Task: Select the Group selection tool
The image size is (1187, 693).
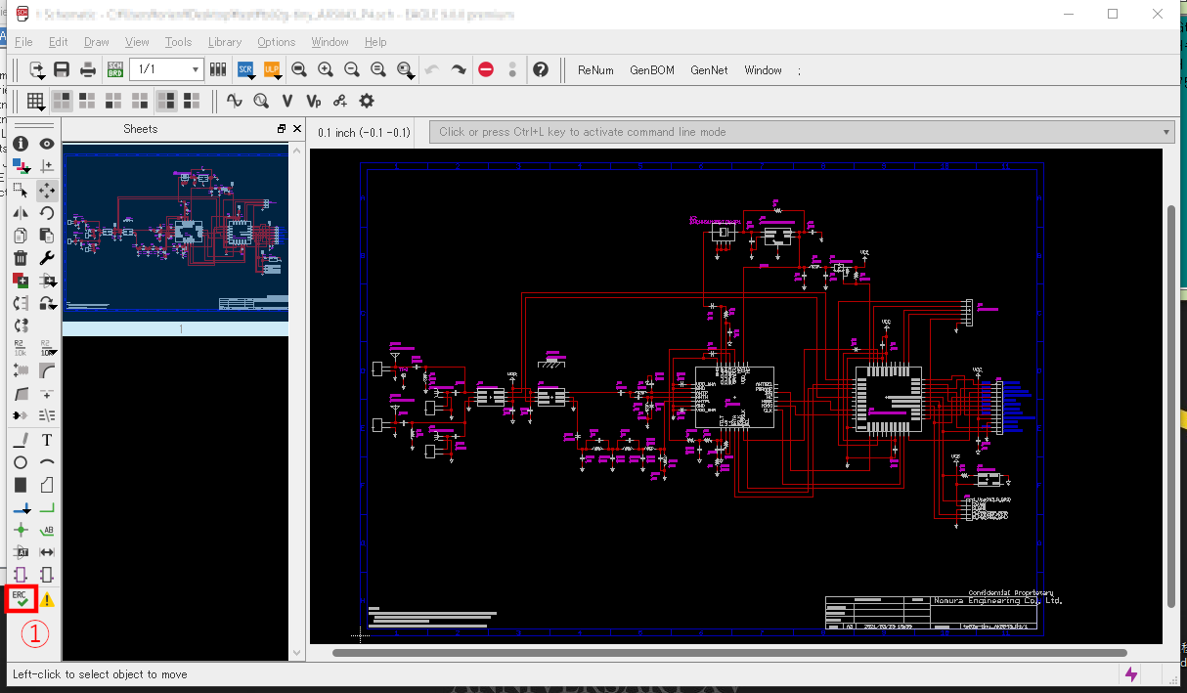Action: [x=21, y=190]
